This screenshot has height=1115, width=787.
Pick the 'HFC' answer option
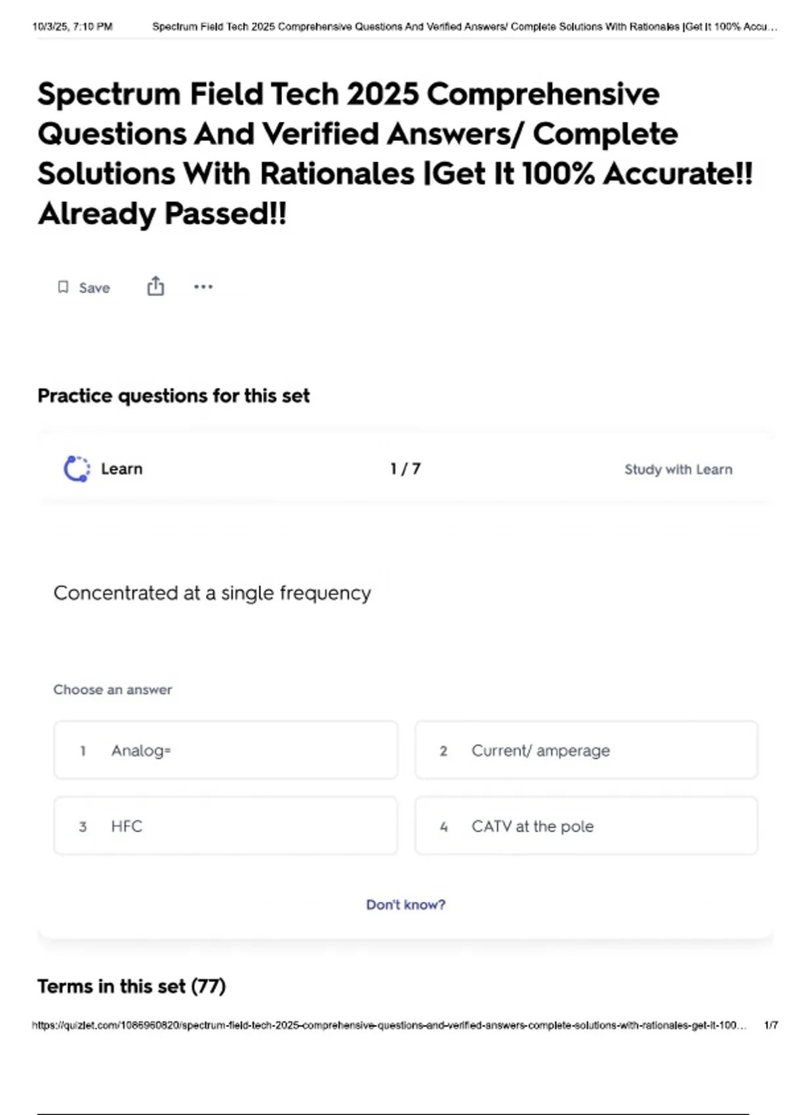click(x=226, y=826)
